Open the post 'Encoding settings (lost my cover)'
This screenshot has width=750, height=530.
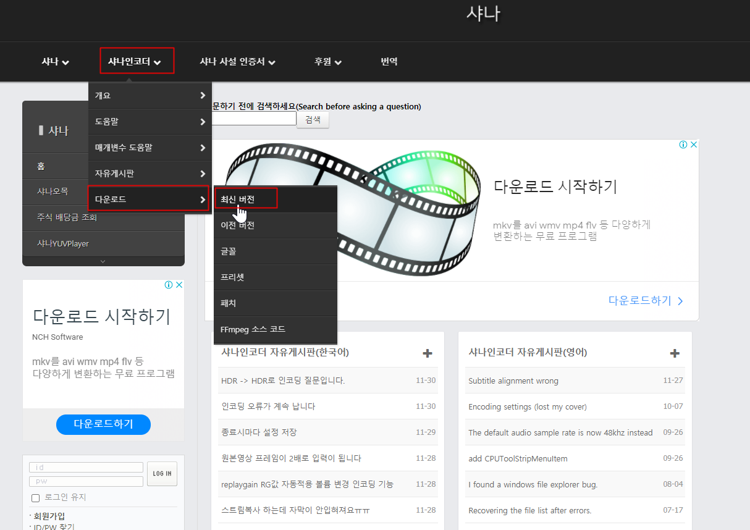[528, 406]
